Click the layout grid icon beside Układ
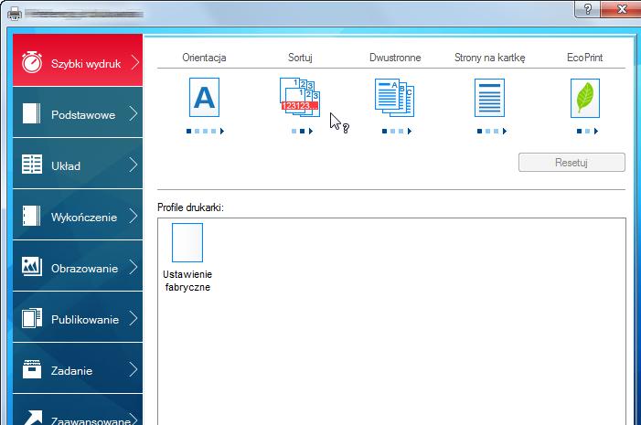Image resolution: width=641 pixels, height=425 pixels. tap(31, 165)
